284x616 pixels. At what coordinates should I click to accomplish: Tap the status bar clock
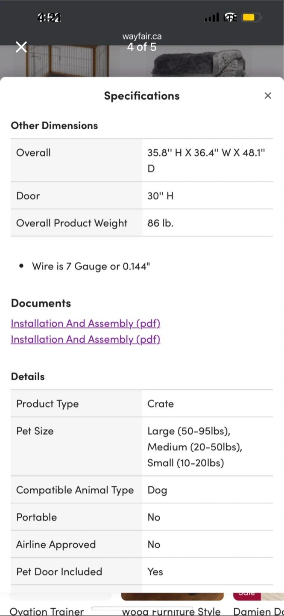pyautogui.click(x=49, y=18)
